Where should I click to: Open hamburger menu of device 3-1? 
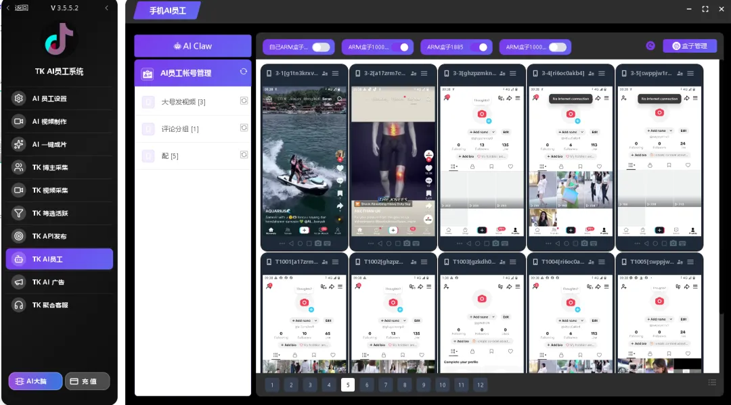click(335, 73)
